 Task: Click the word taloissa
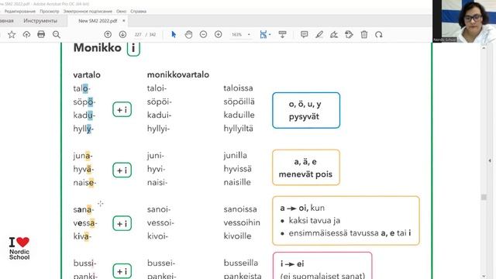tap(238, 88)
